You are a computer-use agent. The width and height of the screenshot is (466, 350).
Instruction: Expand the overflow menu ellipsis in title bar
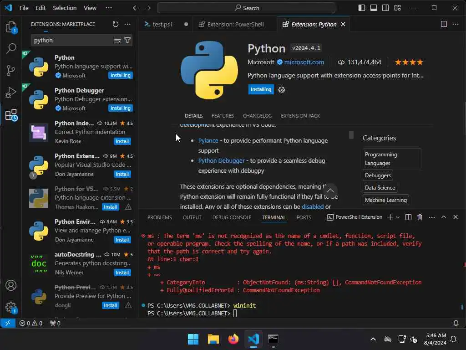[109, 8]
